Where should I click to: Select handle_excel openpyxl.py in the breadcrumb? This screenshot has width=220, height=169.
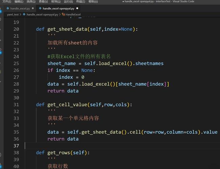pos(42,15)
